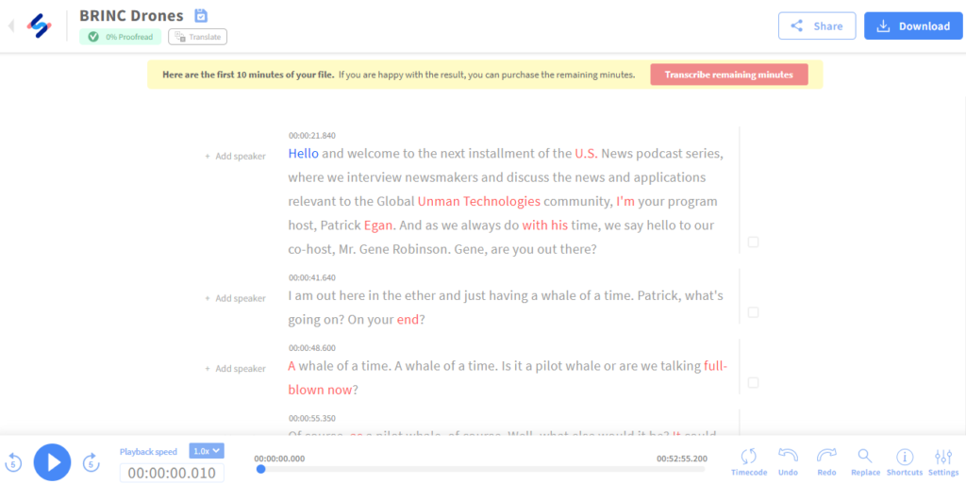Tick the checkbox for the 00:00:48.600 paragraph
The height and width of the screenshot is (484, 966).
pyautogui.click(x=753, y=382)
